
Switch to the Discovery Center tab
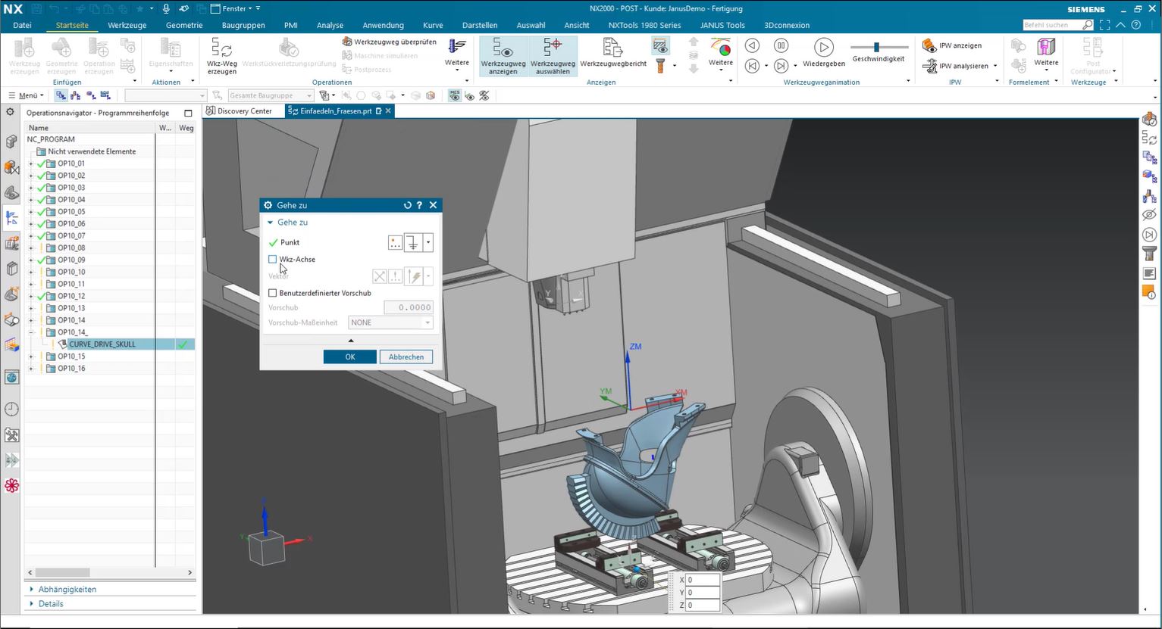click(244, 111)
